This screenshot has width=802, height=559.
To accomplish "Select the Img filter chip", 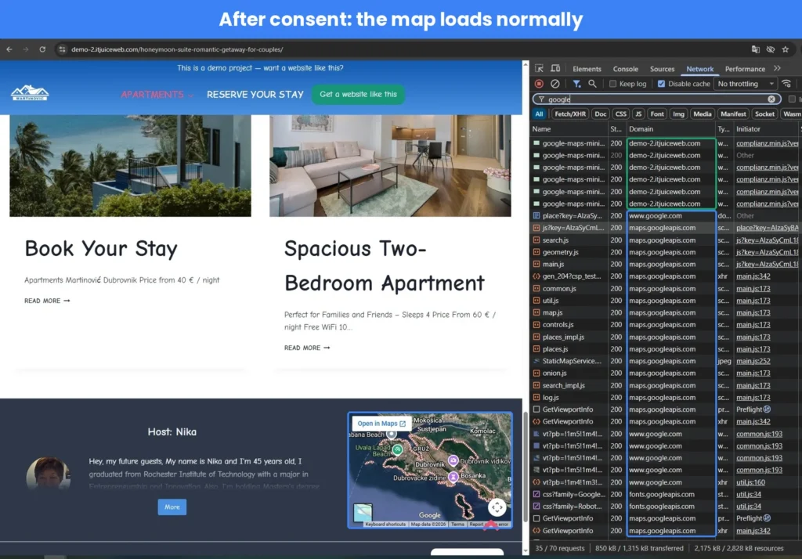I will click(678, 114).
